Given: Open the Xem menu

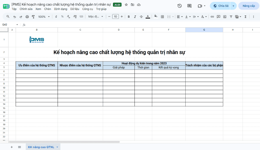Looking at the screenshot, I should [38, 9].
